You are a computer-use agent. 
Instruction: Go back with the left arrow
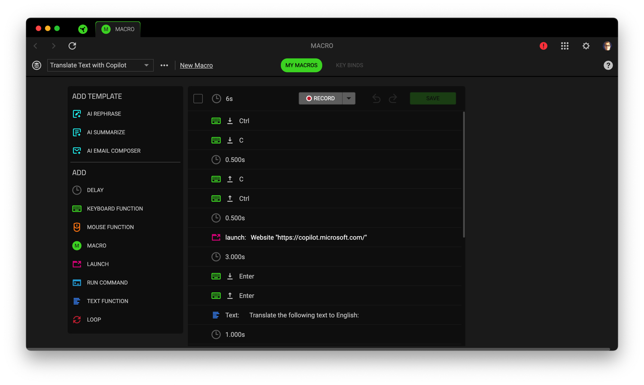pyautogui.click(x=36, y=45)
